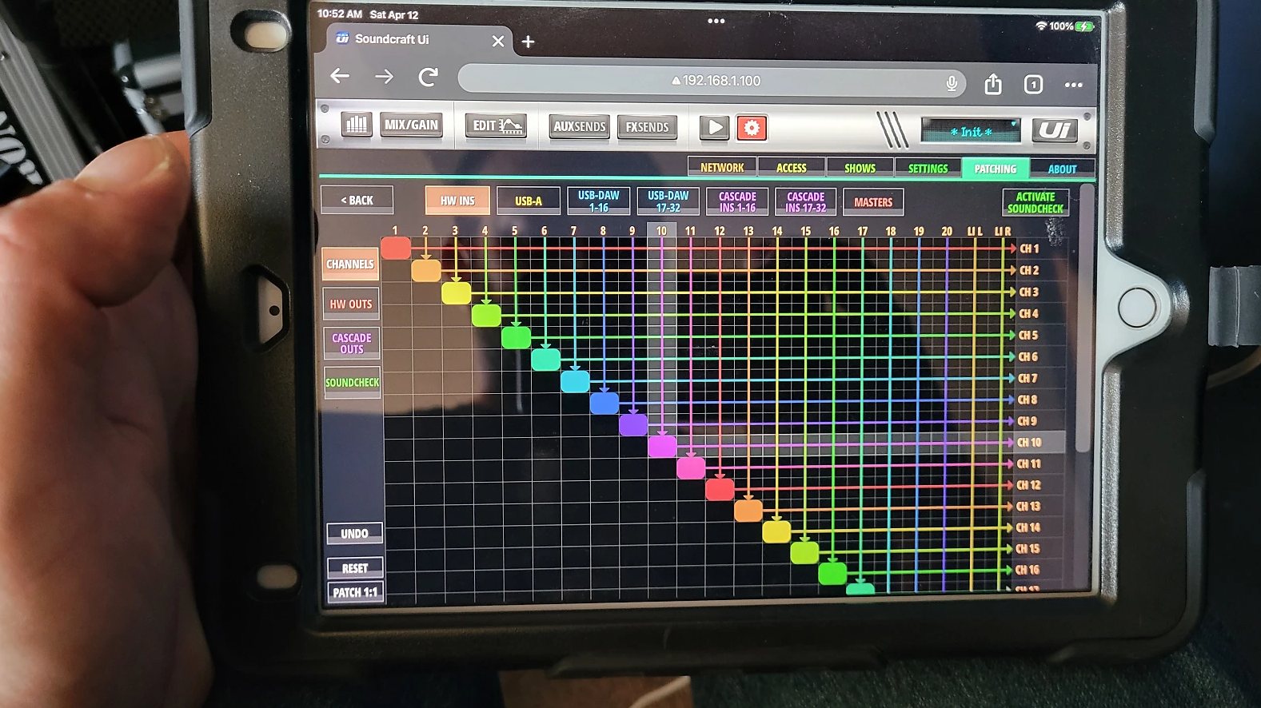The width and height of the screenshot is (1261, 708).
Task: Switch to the NETWORK tab
Action: [x=722, y=167]
